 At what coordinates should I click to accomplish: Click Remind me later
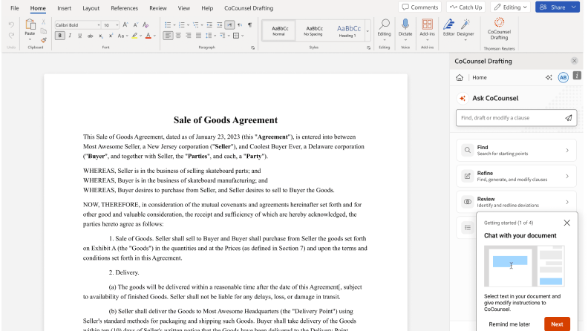pyautogui.click(x=509, y=324)
